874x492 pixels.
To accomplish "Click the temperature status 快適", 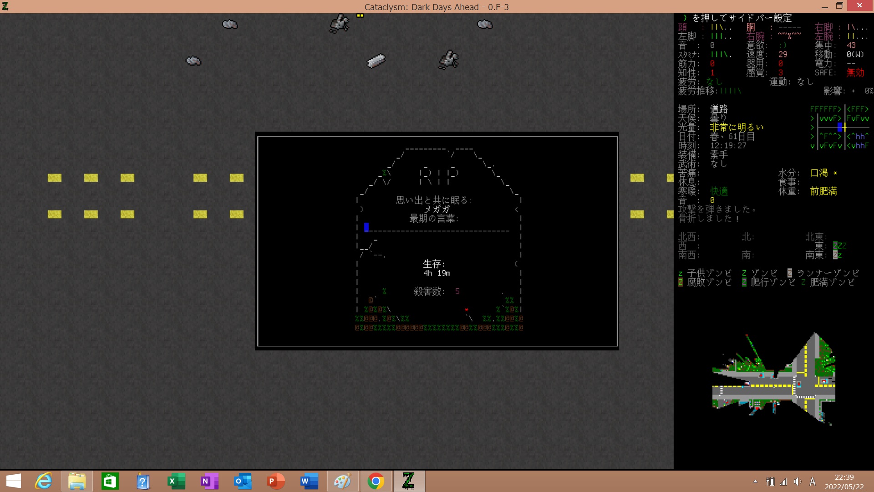I will point(719,191).
